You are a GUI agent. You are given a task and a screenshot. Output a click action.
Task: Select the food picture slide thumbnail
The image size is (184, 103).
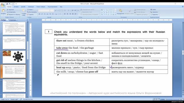click(14, 57)
